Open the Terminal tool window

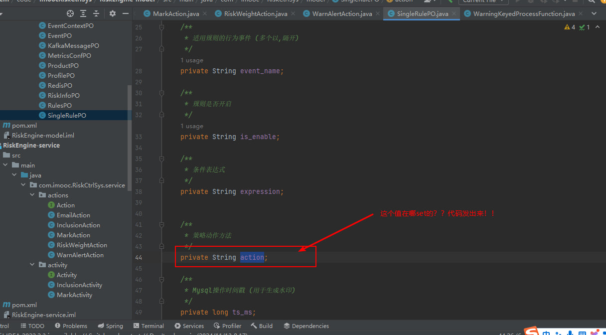[149, 326]
